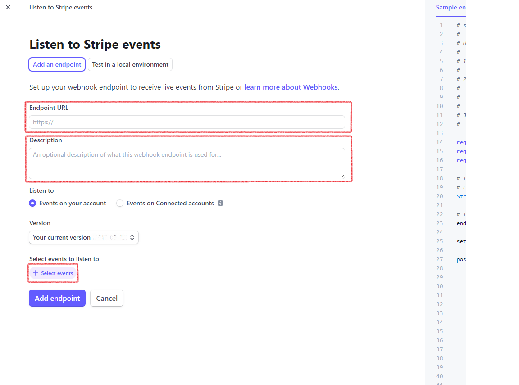Open learn more about Webhooks link
This screenshot has height=385, width=519.
tap(291, 87)
